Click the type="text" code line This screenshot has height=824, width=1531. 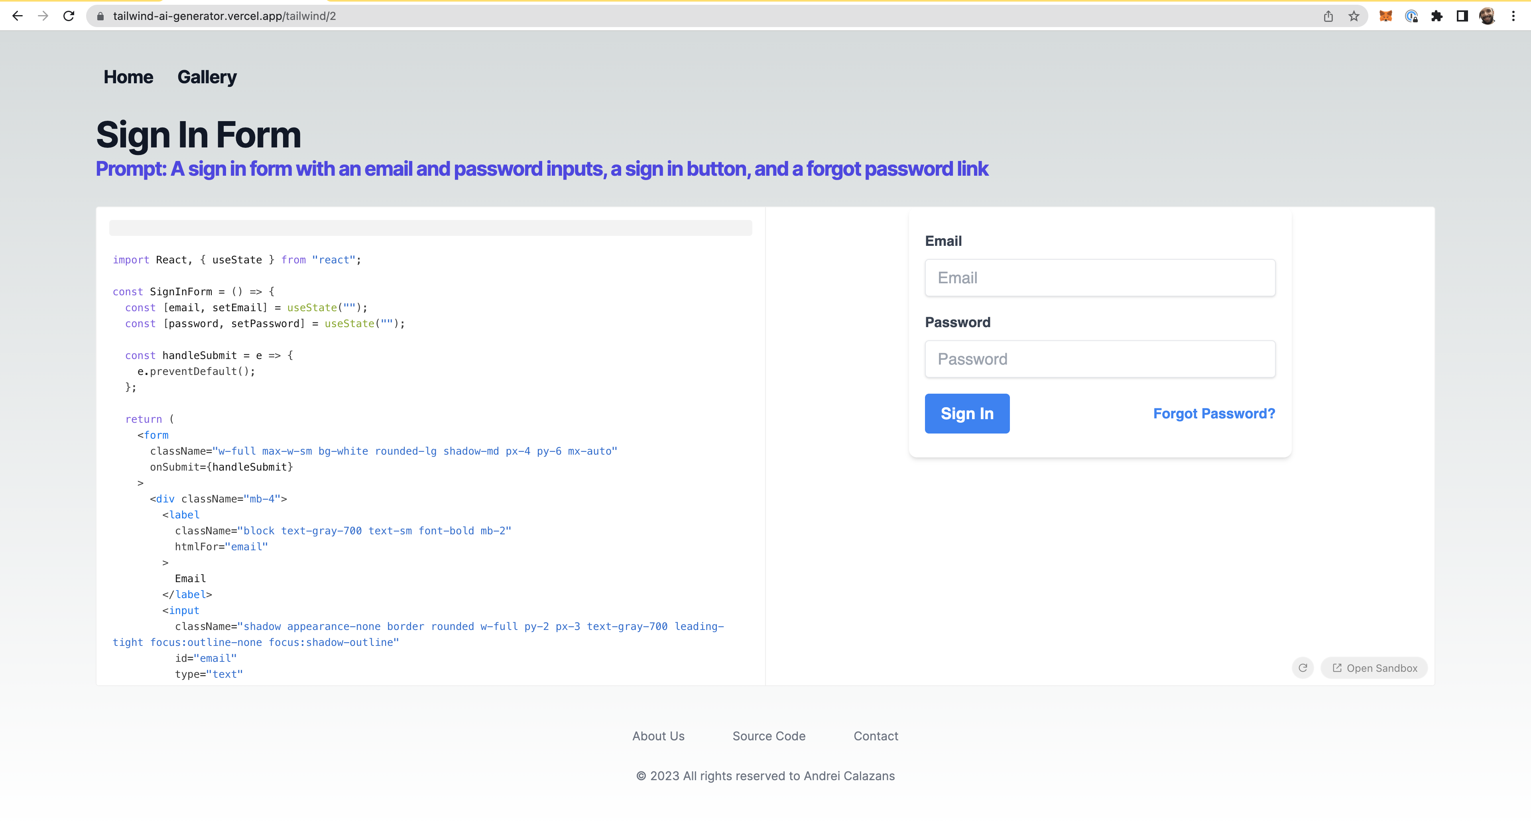point(209,674)
